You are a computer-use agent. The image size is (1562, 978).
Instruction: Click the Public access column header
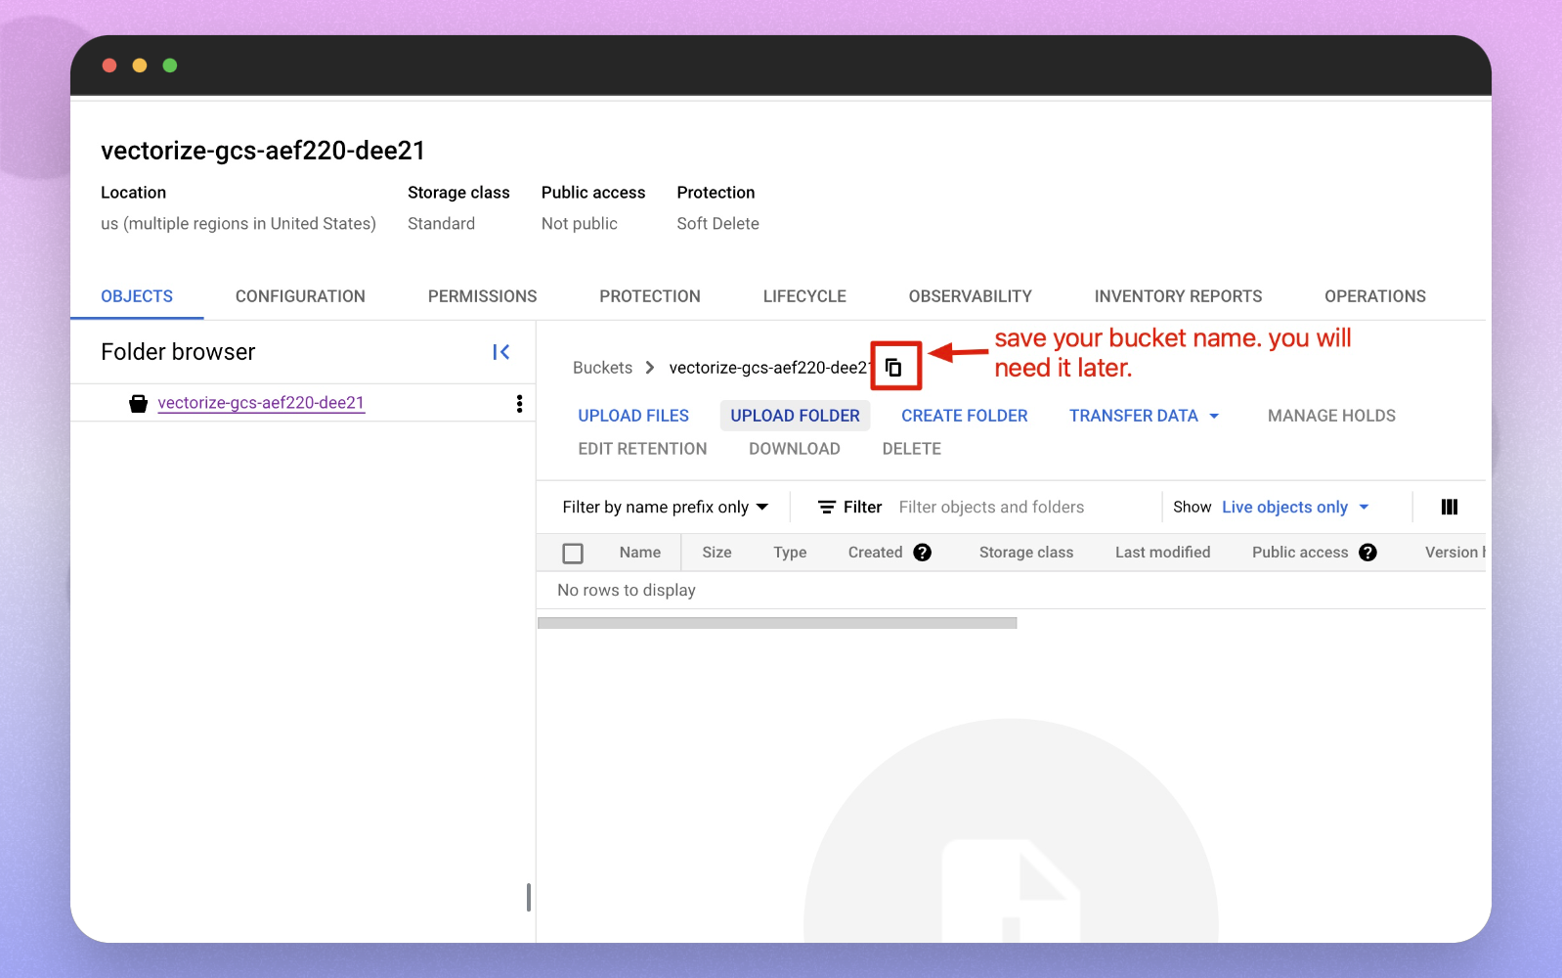coord(1300,553)
